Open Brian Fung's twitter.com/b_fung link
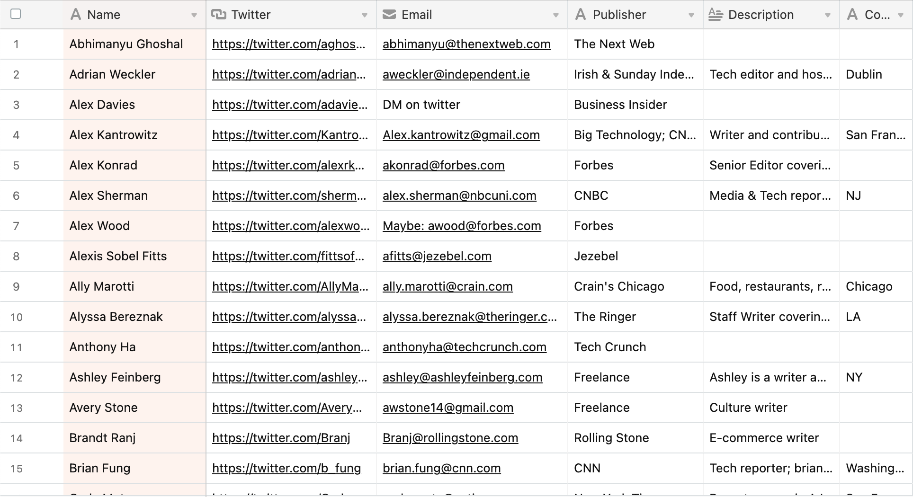 (x=286, y=468)
